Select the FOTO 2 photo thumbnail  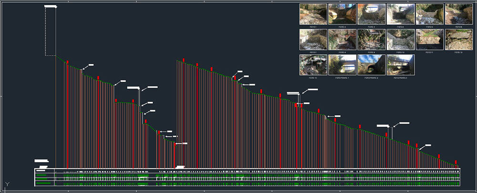click(x=342, y=14)
